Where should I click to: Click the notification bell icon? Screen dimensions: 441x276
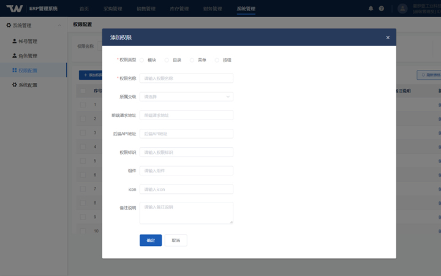point(371,9)
